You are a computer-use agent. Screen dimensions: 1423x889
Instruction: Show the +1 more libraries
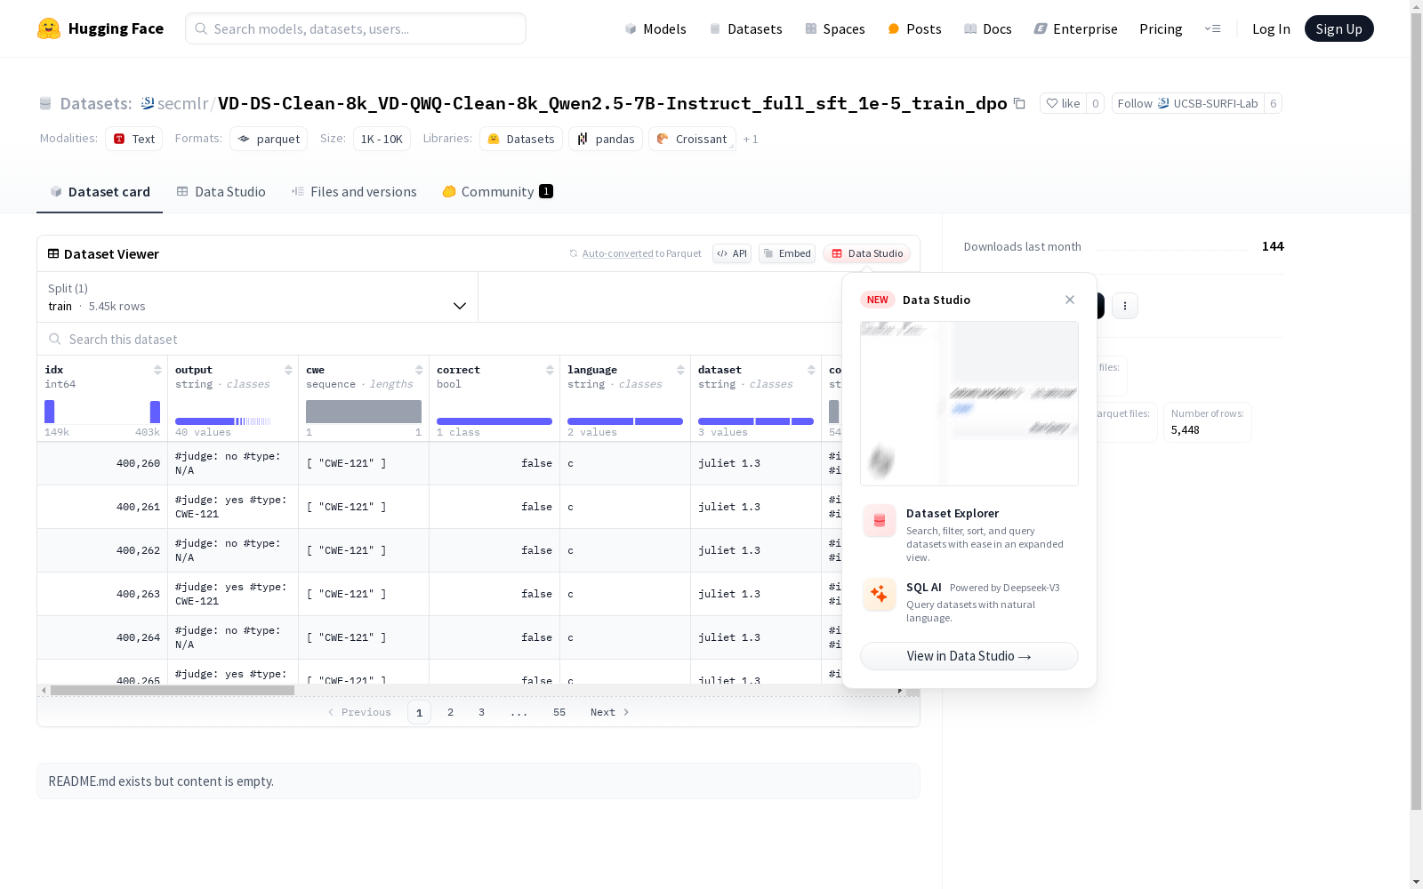(751, 140)
